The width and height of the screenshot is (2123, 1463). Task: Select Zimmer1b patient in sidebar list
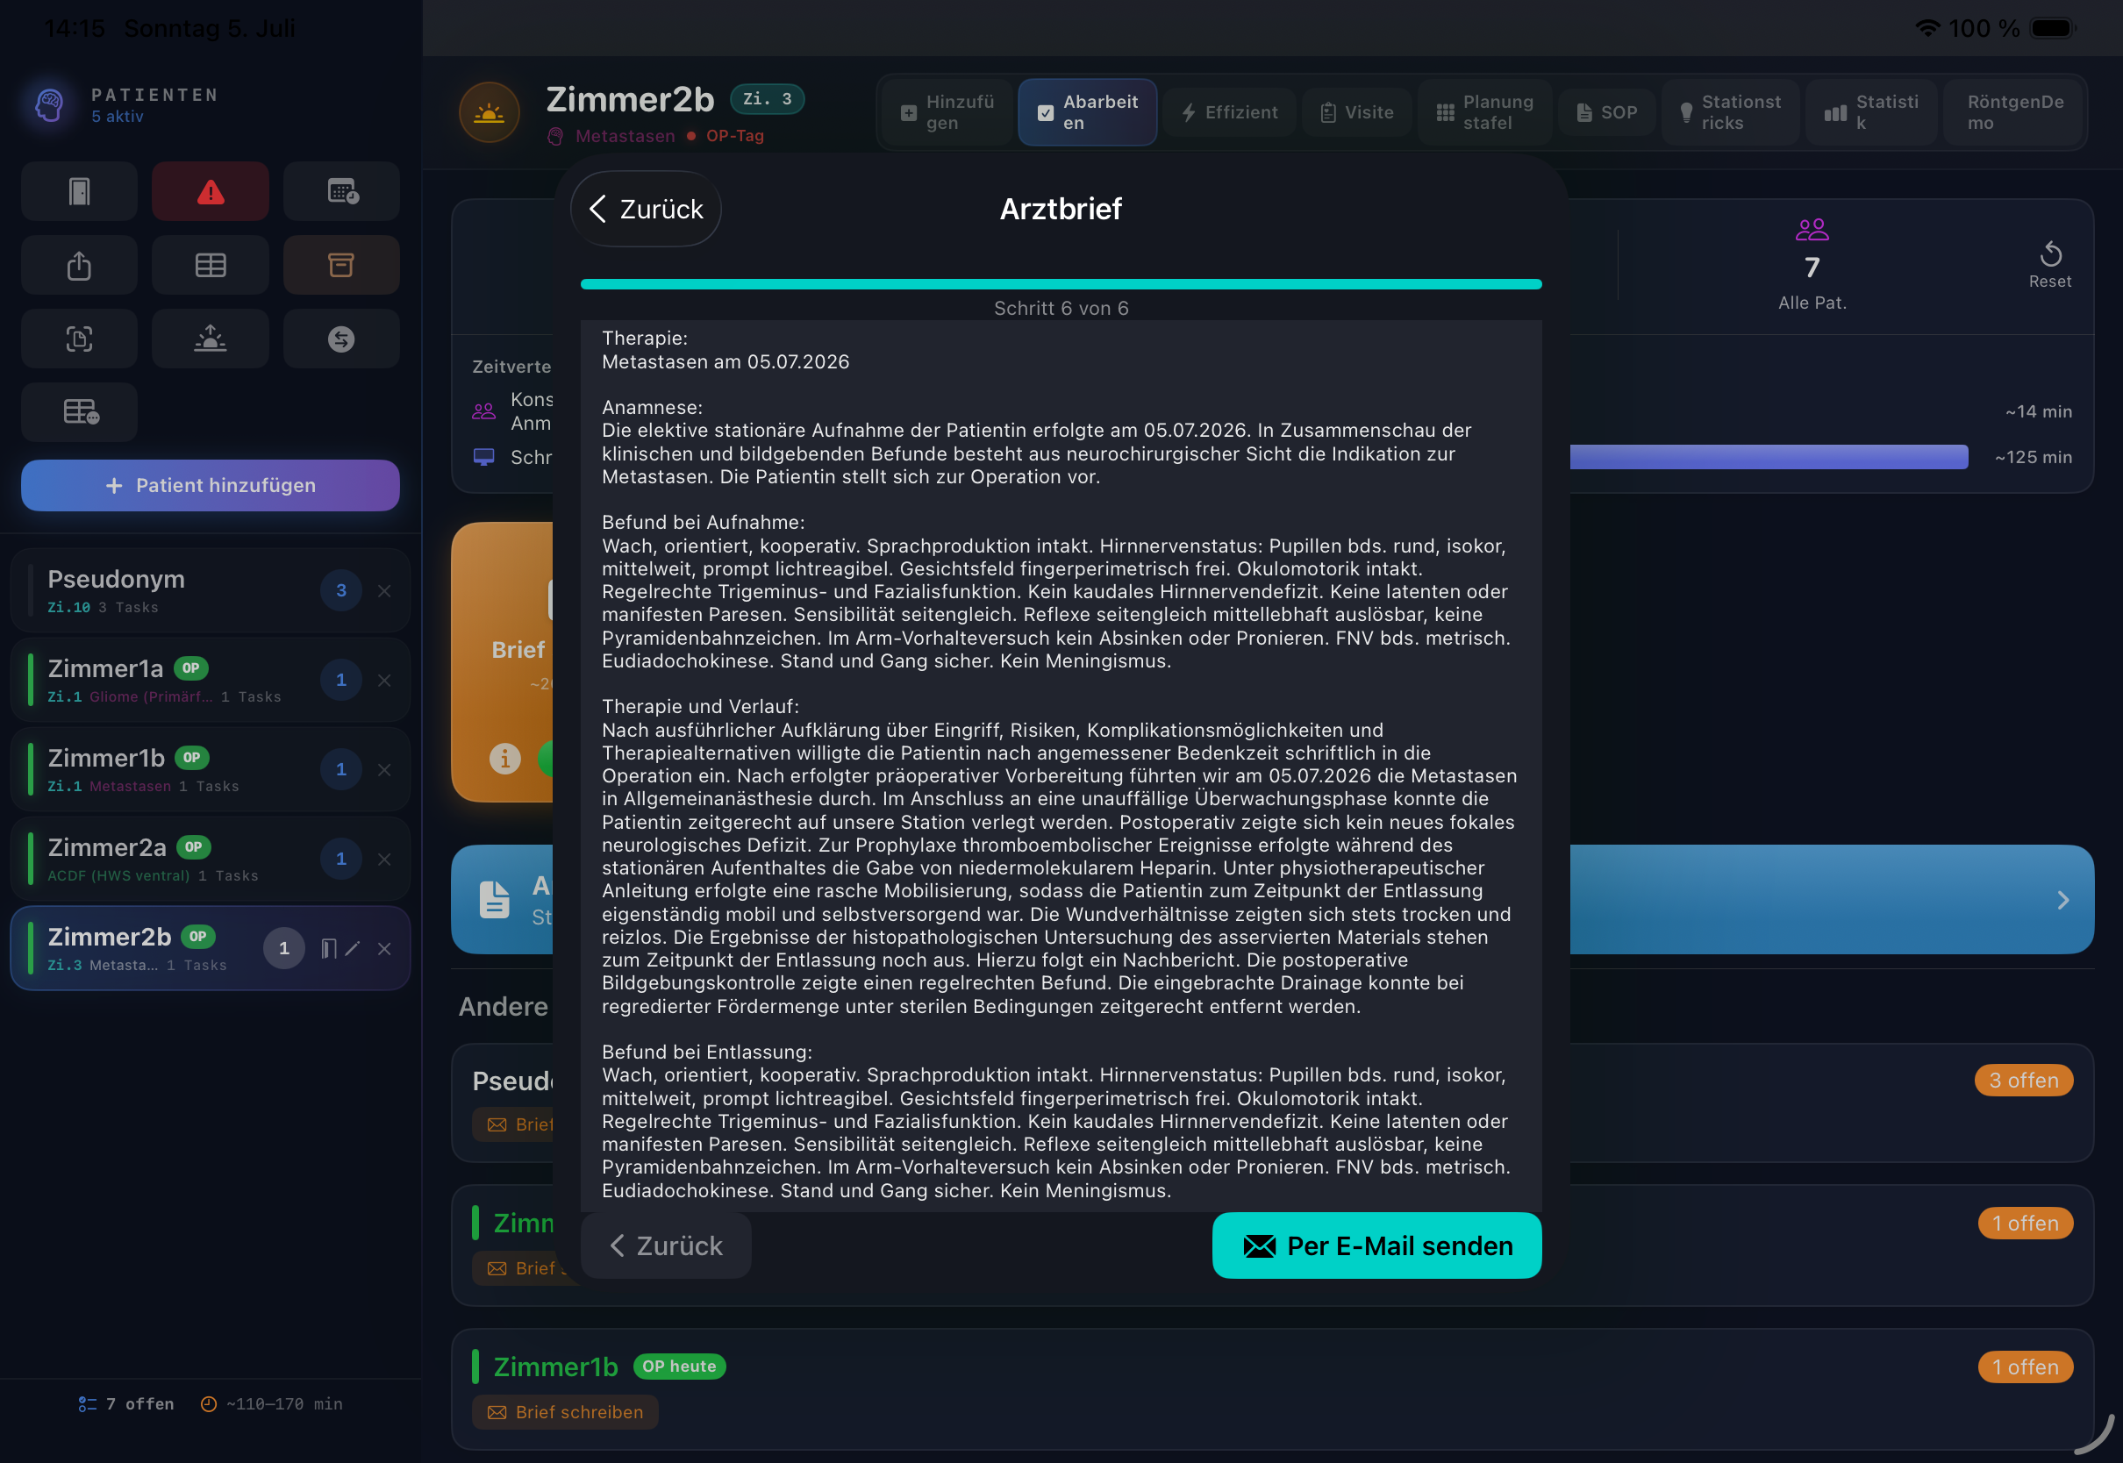click(x=210, y=770)
